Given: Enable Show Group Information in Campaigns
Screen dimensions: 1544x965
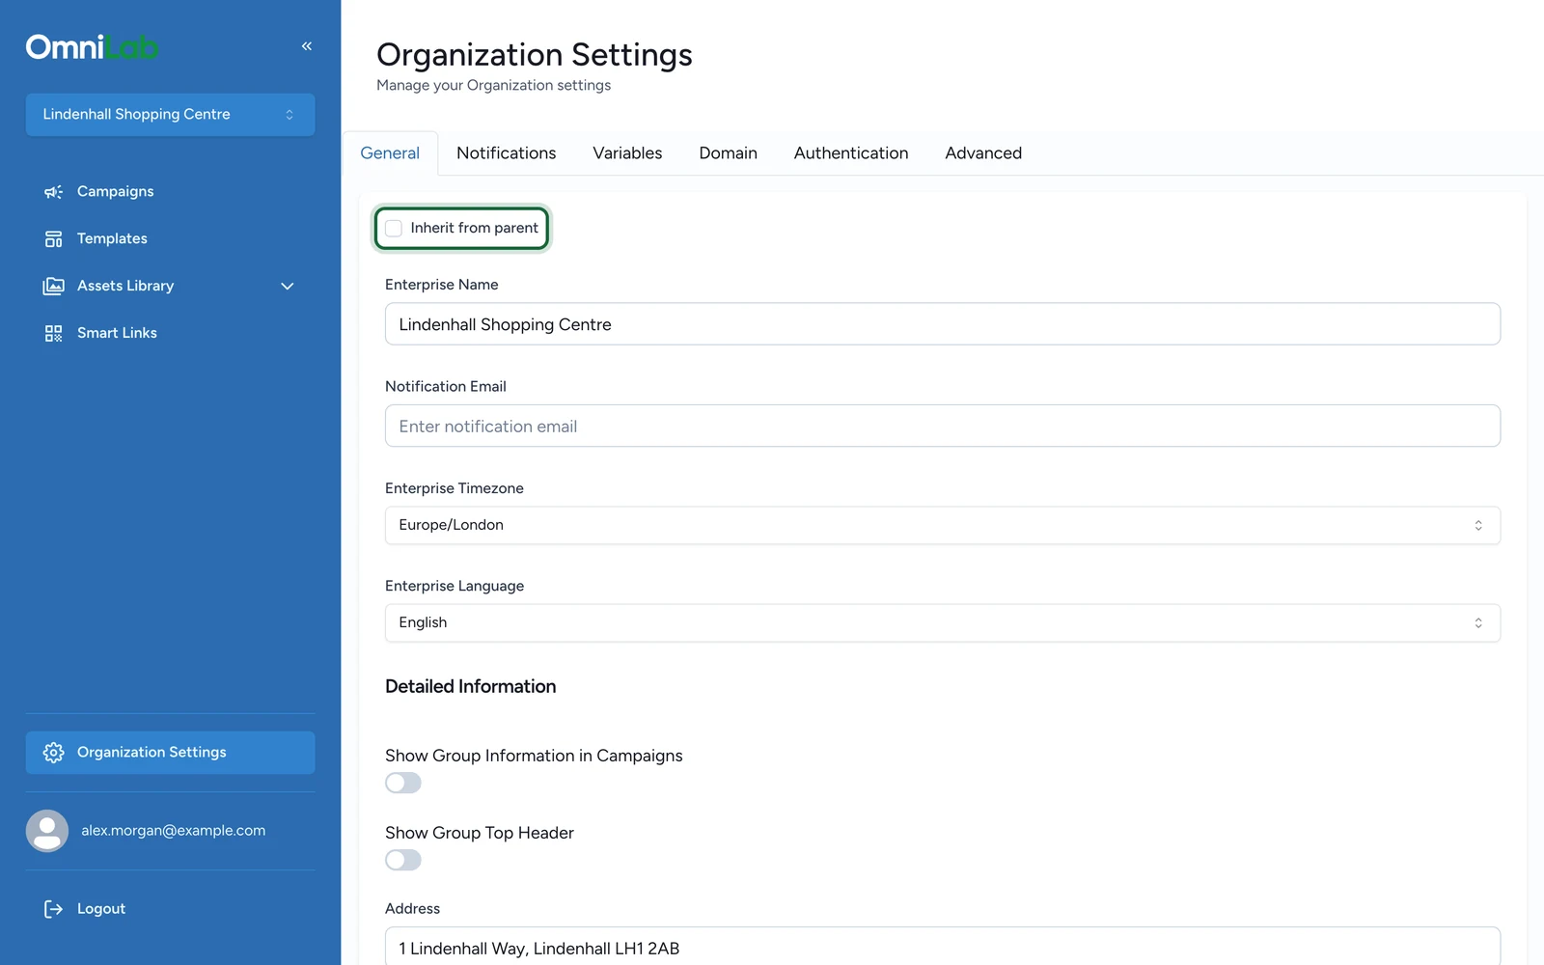Looking at the screenshot, I should click(x=403, y=783).
